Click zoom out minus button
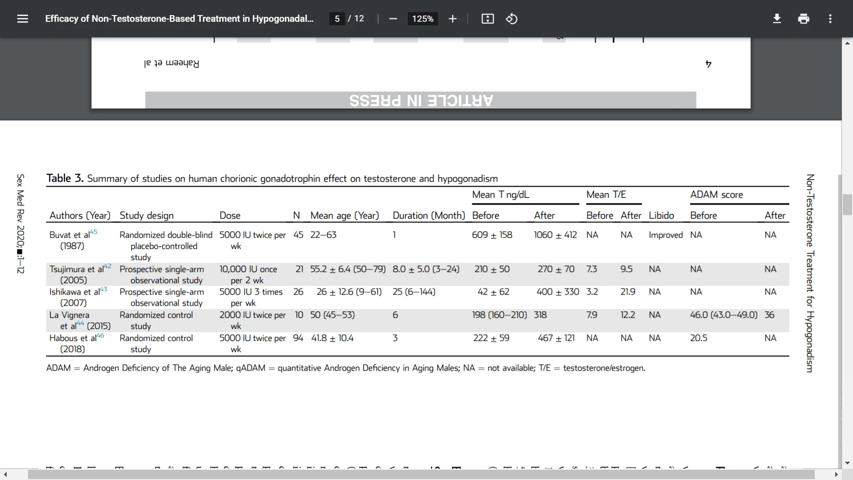Viewport: 853px width, 480px height. pyautogui.click(x=393, y=19)
